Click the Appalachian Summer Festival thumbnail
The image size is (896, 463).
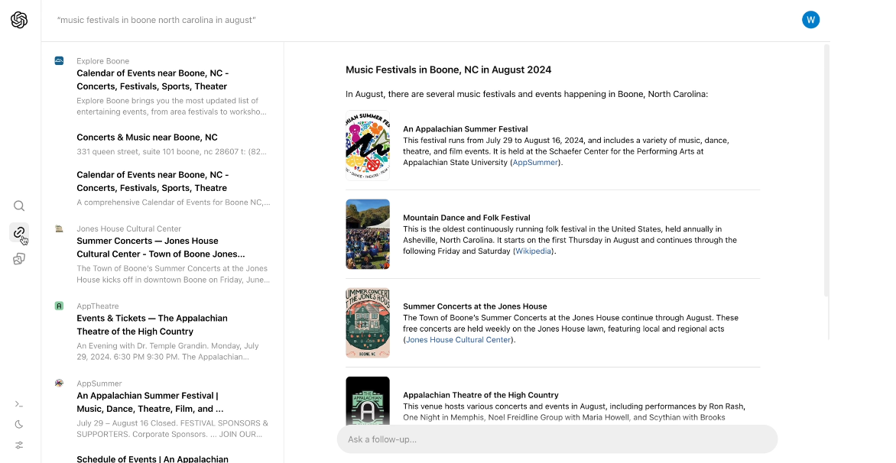[x=368, y=146]
